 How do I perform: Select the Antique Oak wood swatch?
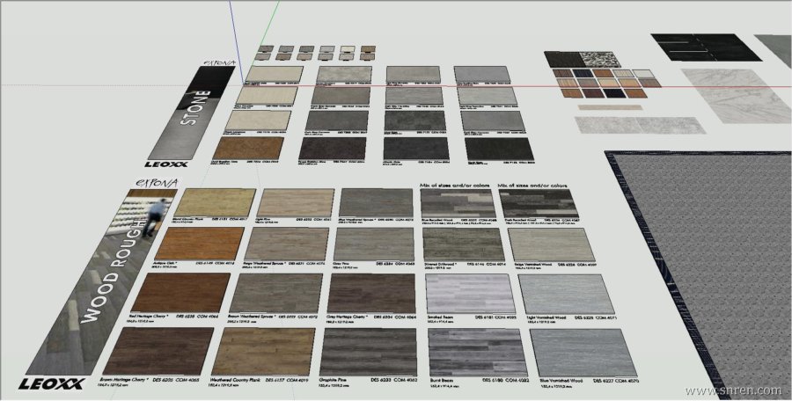[x=200, y=244]
